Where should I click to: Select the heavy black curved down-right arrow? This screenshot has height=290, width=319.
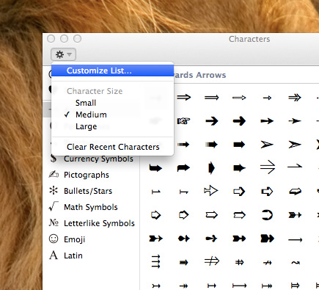click(155, 168)
